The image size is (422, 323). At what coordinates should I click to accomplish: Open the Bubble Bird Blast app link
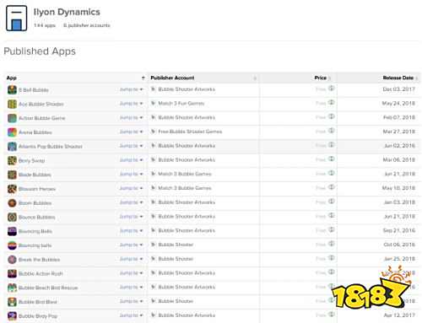(38, 302)
